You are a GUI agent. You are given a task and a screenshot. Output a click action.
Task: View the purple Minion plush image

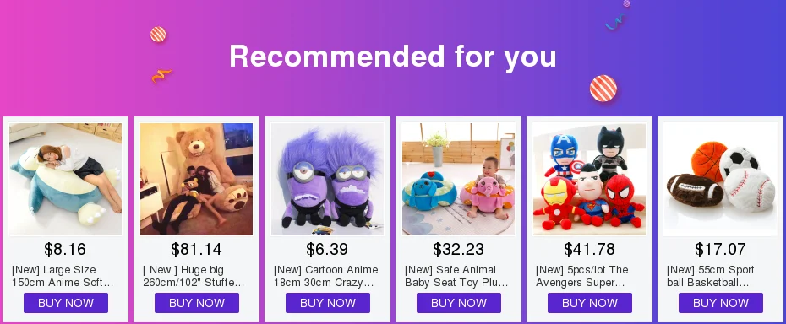(x=327, y=179)
